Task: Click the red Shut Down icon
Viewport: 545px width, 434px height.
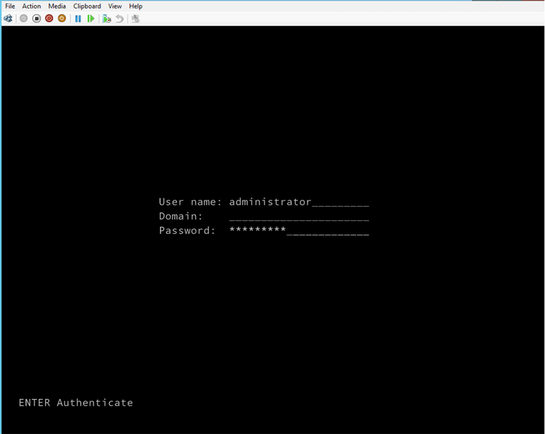Action: [x=49, y=19]
